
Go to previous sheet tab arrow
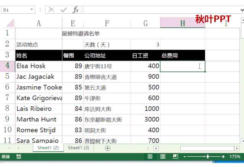tap(9, 148)
